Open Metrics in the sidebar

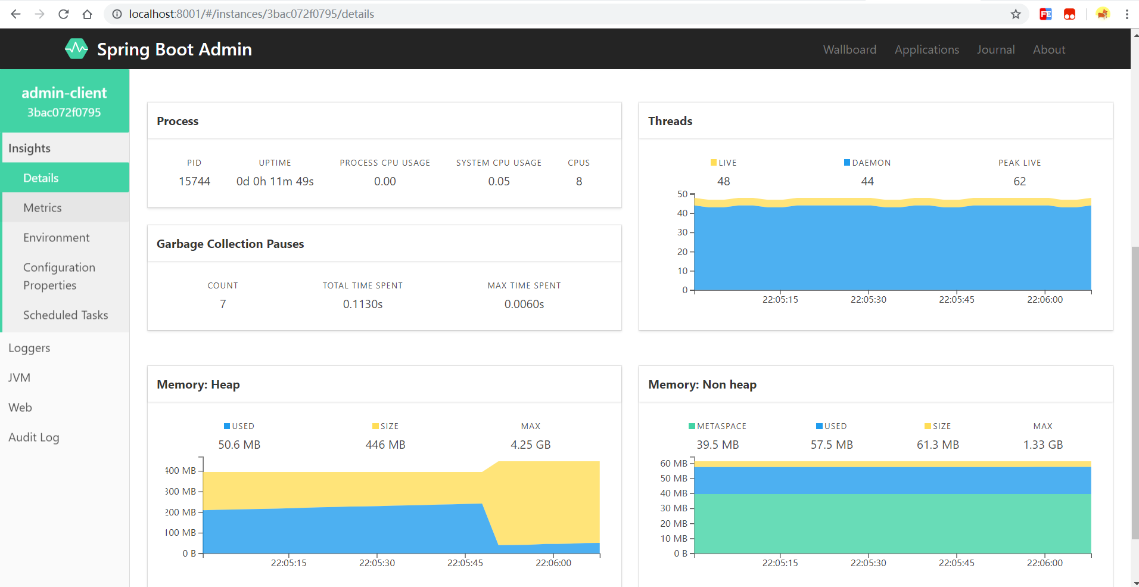66,207
